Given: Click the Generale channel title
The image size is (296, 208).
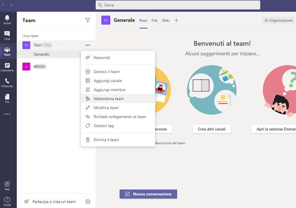Looking at the screenshot, I should [124, 20].
